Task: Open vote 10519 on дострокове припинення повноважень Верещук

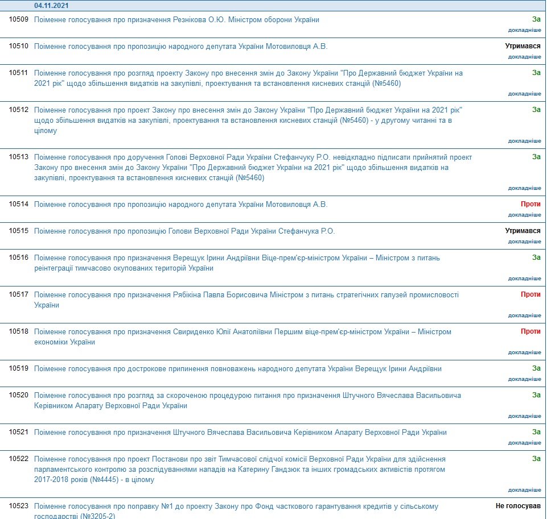Action: click(237, 369)
